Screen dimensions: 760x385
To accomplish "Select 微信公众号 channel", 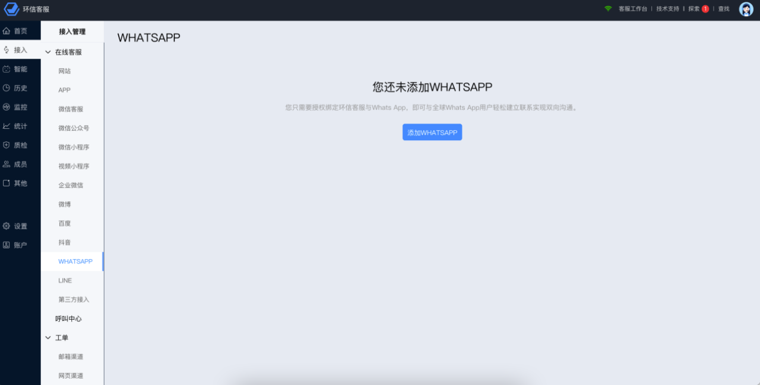I will [x=72, y=128].
